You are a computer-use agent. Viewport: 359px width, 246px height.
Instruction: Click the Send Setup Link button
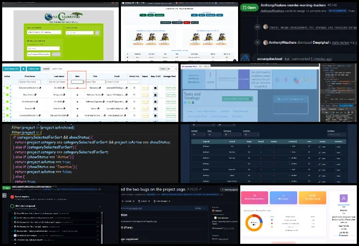(x=11, y=68)
